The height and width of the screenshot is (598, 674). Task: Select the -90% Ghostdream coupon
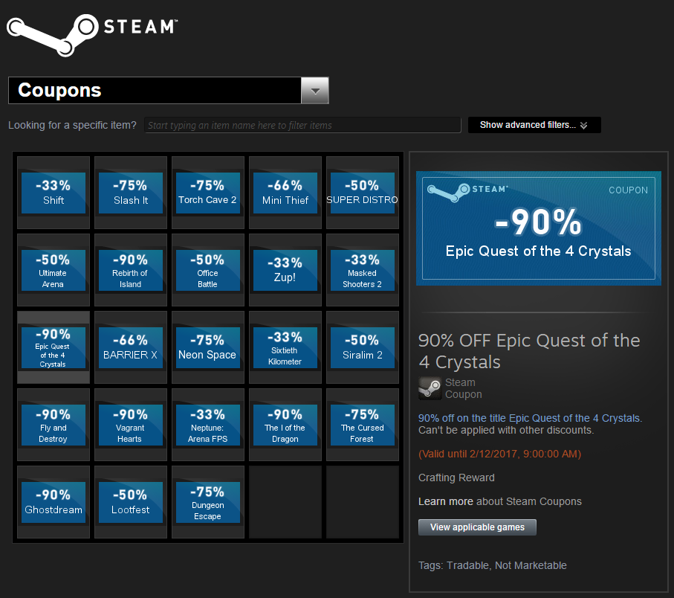click(x=54, y=502)
